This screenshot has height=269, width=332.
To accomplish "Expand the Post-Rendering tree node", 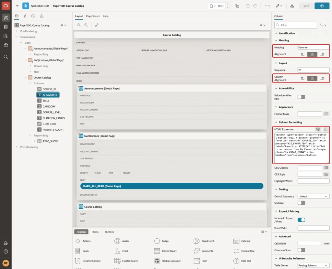I will click(x=16, y=147).
